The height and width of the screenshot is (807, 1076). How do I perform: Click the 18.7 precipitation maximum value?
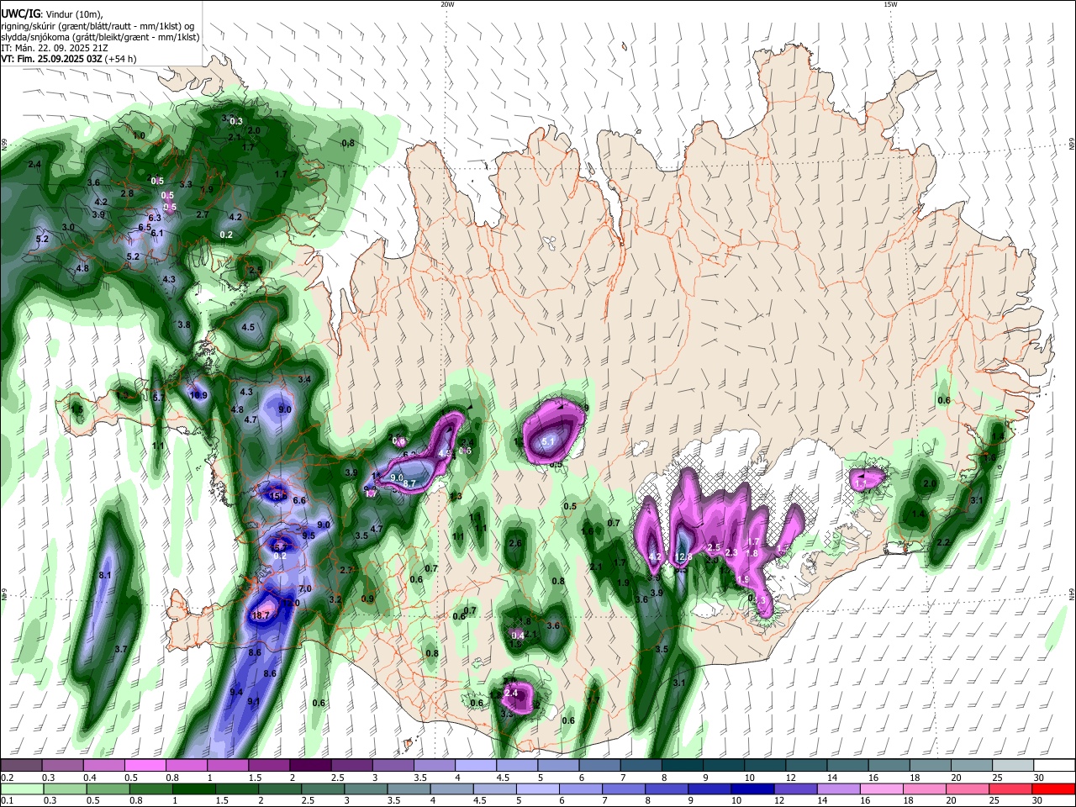[x=261, y=615]
